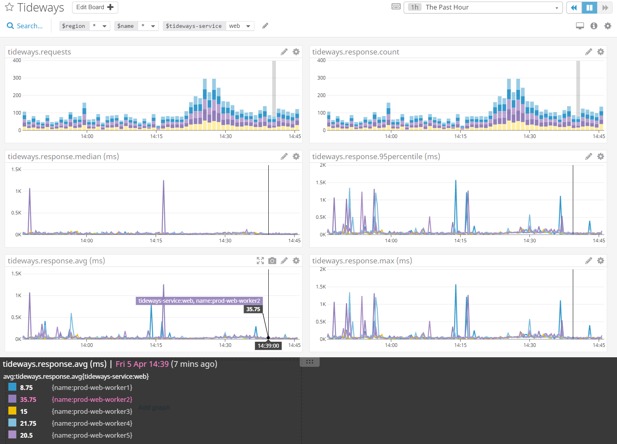The height and width of the screenshot is (444, 617).
Task: Click the prod-web-worker1 blue legend swatch
Action: [x=12, y=387]
